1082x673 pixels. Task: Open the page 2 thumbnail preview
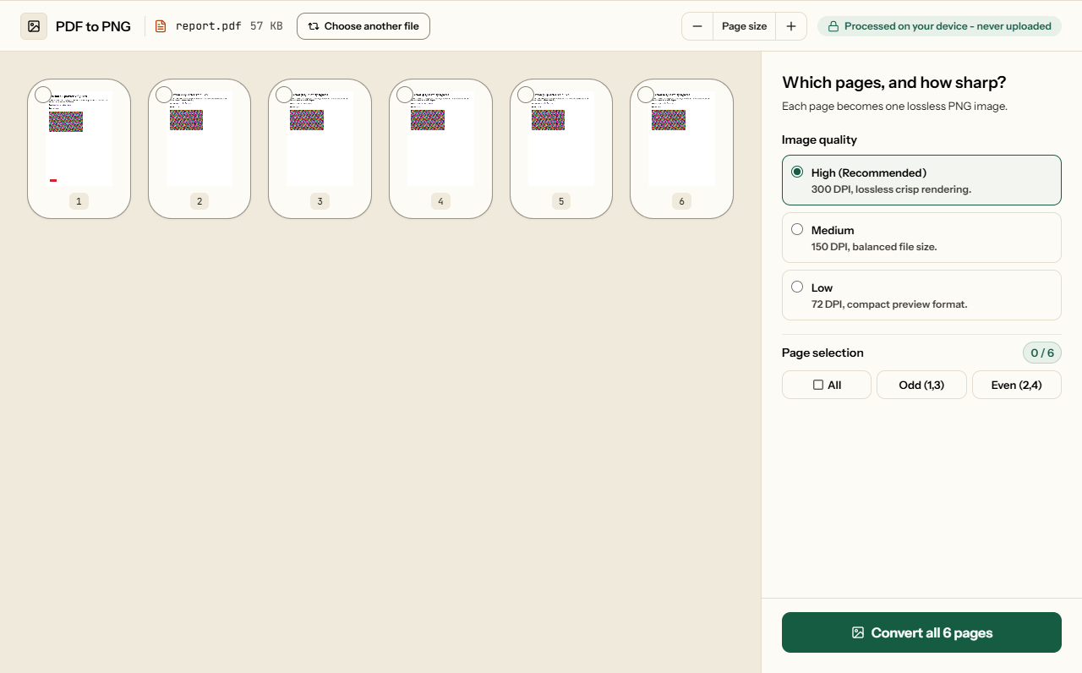pyautogui.click(x=199, y=139)
